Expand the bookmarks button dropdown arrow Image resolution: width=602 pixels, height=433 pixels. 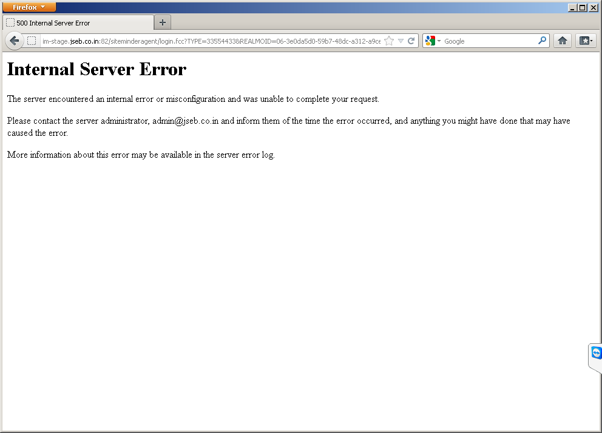[x=590, y=41]
